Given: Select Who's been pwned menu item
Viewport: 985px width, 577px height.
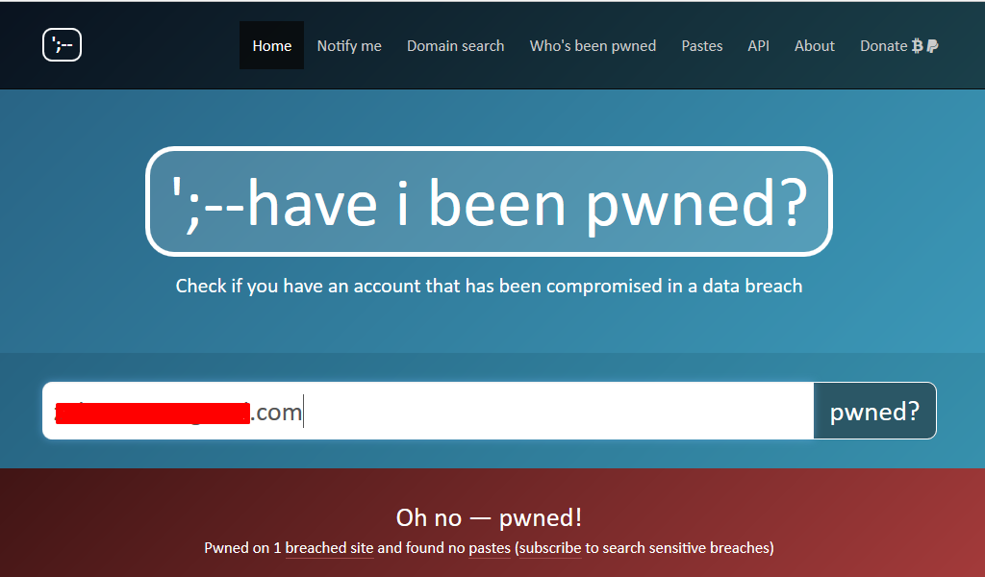Looking at the screenshot, I should [593, 46].
